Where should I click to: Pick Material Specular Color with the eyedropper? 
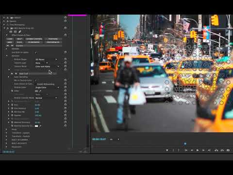[x=40, y=126]
